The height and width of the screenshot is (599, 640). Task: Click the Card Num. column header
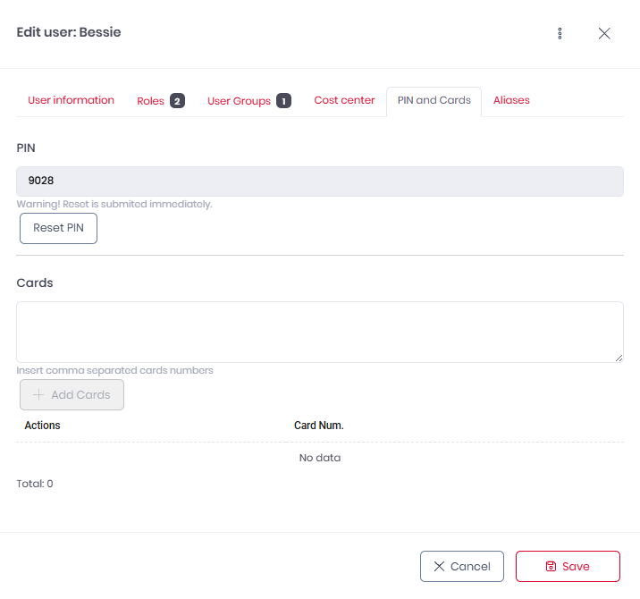(x=319, y=426)
